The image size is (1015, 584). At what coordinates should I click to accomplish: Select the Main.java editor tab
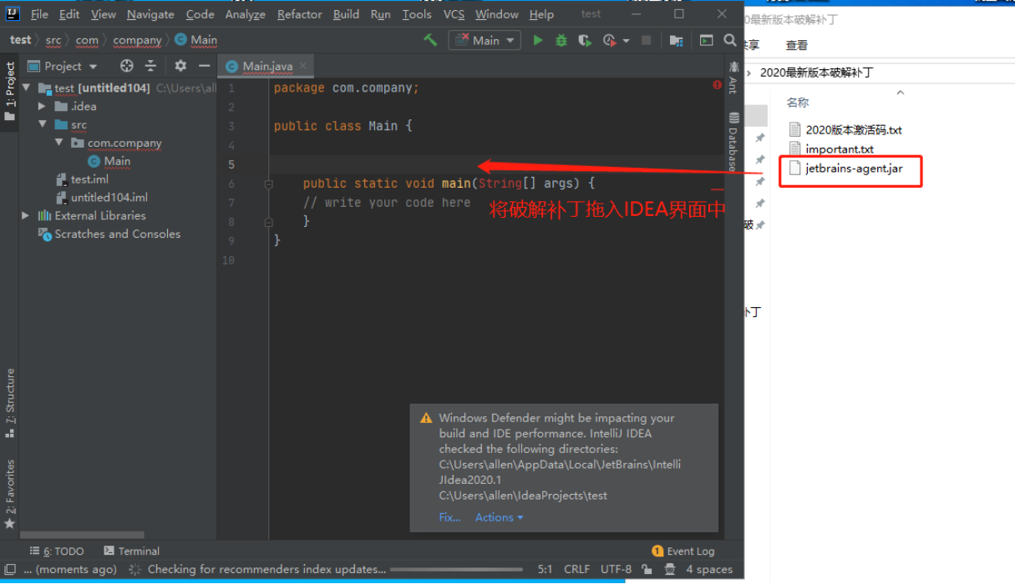pos(265,66)
